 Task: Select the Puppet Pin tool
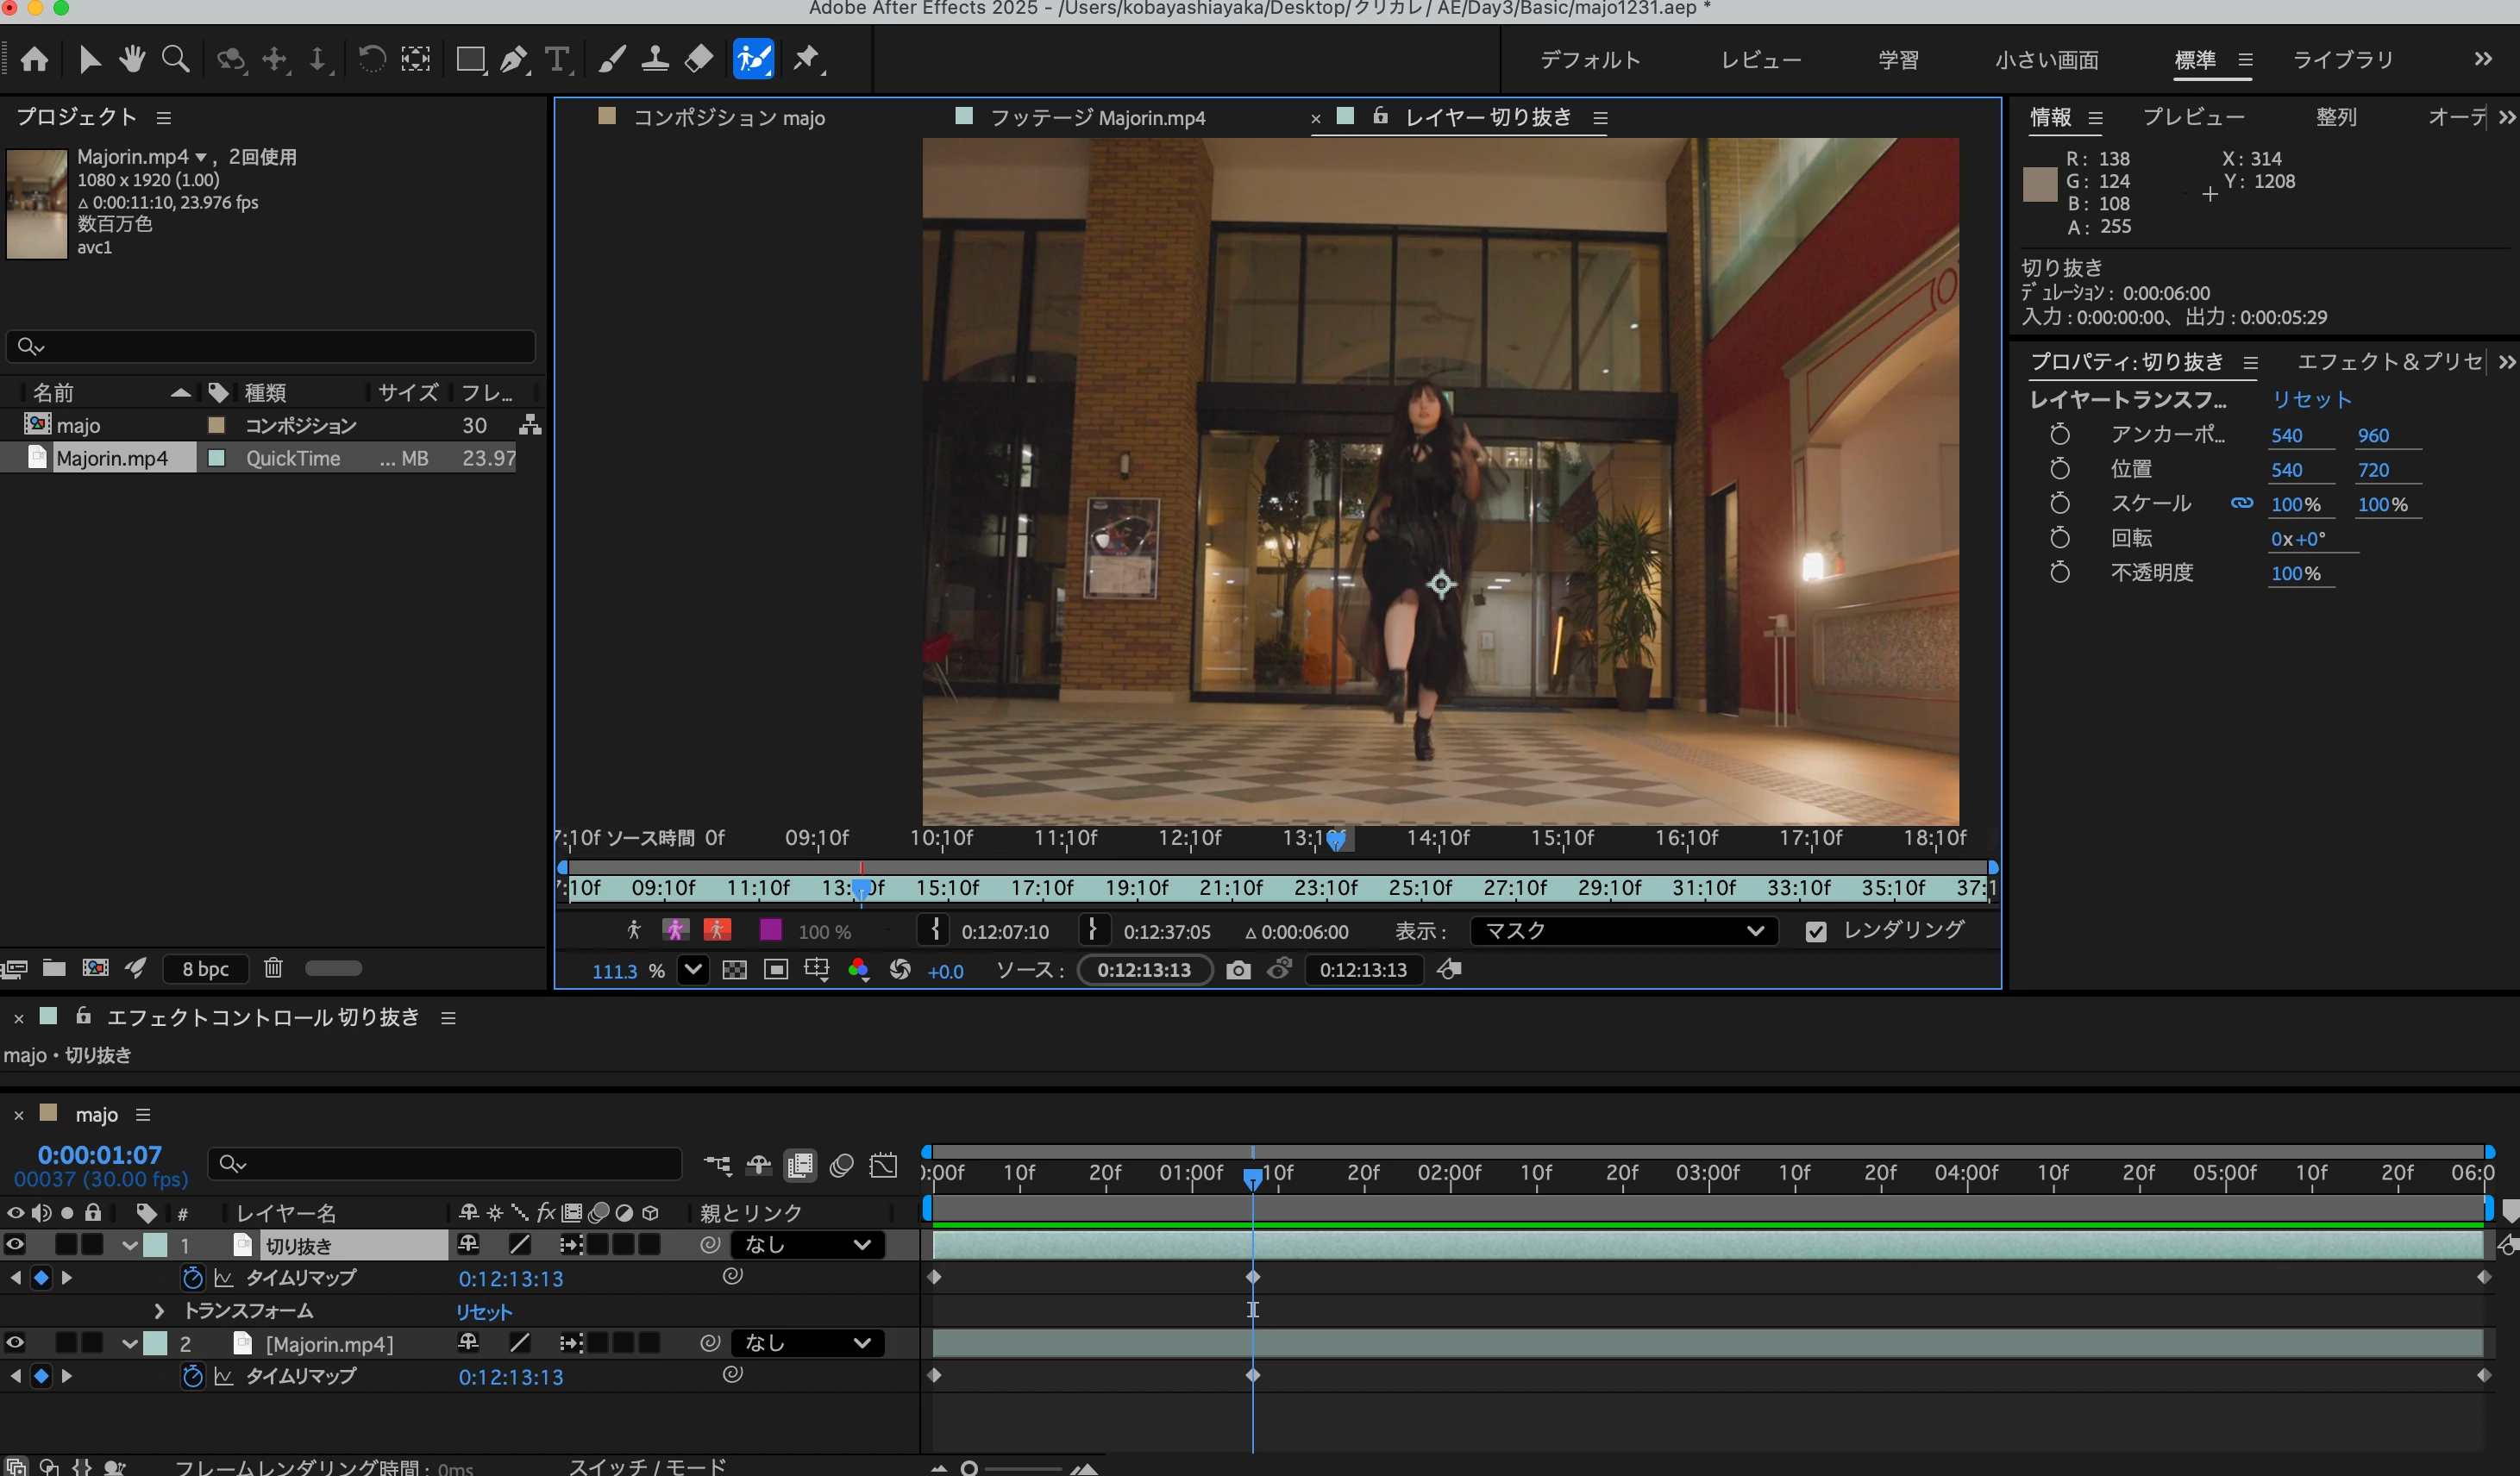tap(806, 59)
